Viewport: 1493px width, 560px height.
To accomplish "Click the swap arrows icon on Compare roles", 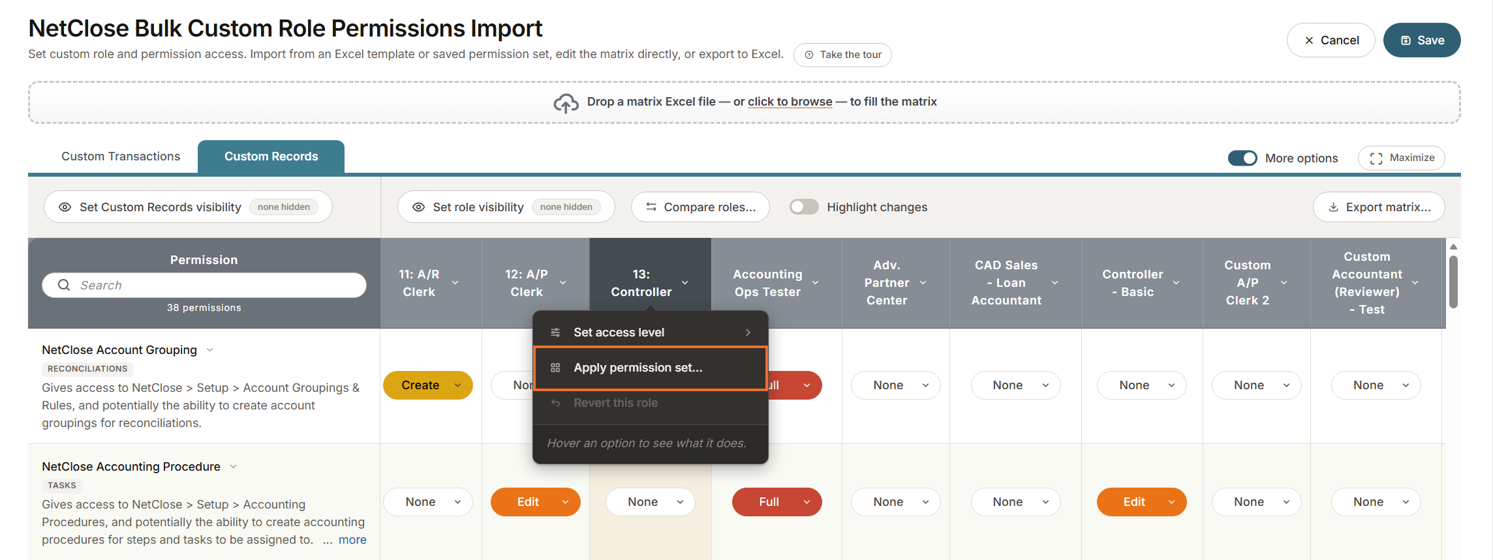I will click(x=651, y=207).
